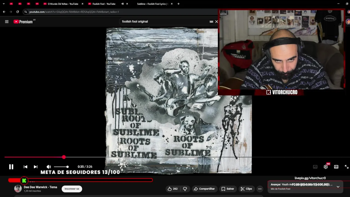Image resolution: width=350 pixels, height=197 pixels.
Task: Open the on-screen keyboard icon in search
Action: (x=211, y=22)
